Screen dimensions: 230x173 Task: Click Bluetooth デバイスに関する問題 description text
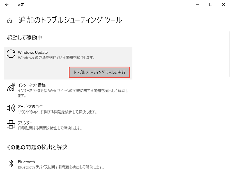(61, 167)
